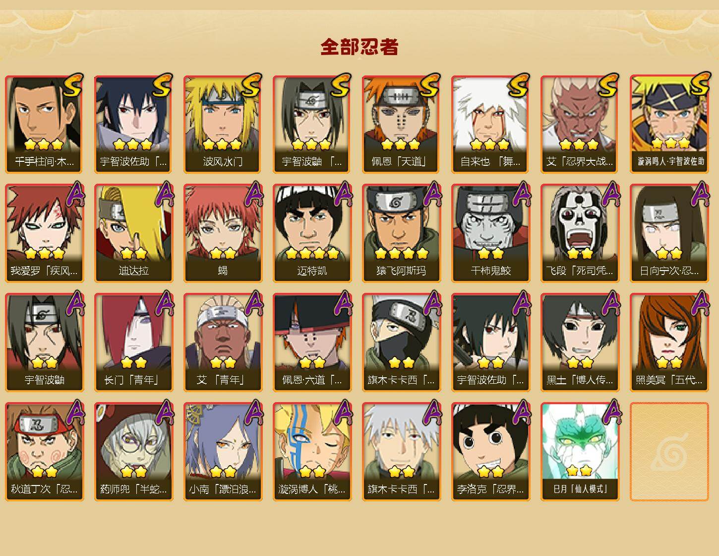
Task: Pick the 李洛克「忍界...」 ninja card
Action: (490, 452)
